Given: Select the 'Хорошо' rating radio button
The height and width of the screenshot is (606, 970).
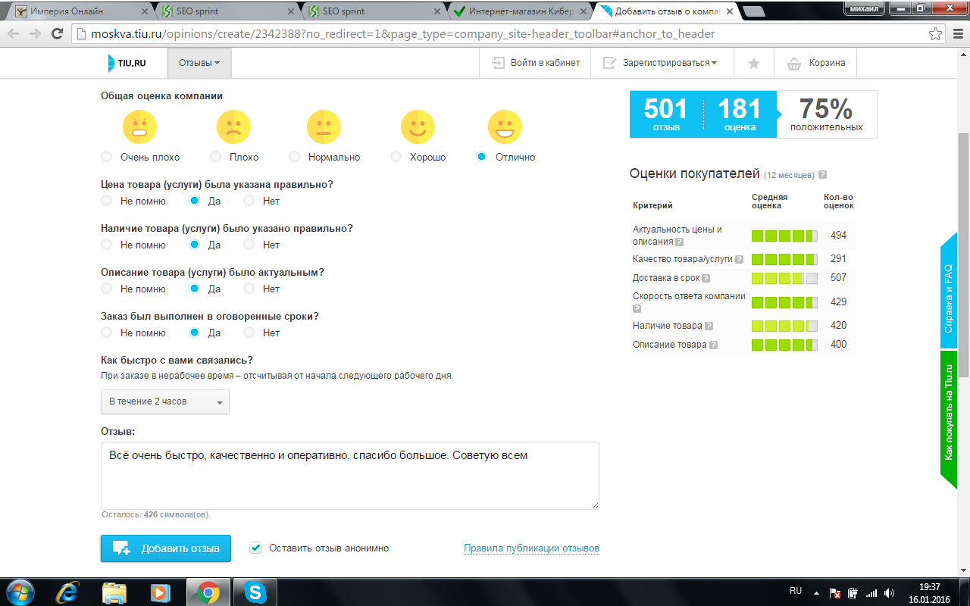Looking at the screenshot, I should pos(396,157).
